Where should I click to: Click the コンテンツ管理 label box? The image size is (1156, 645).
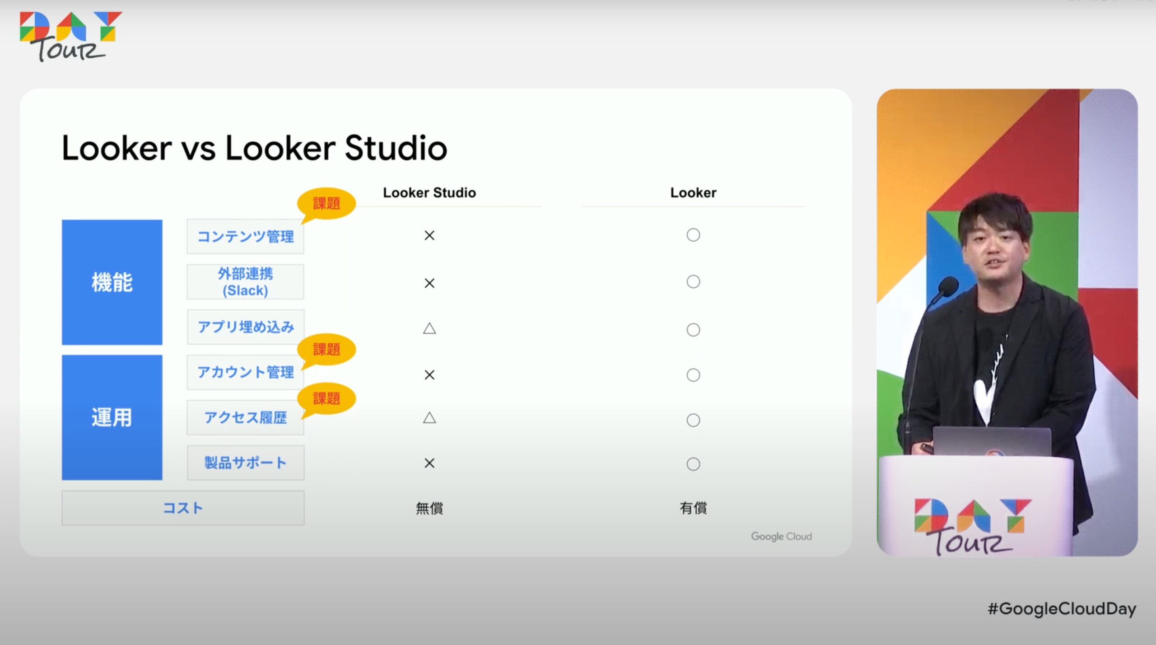pos(245,236)
